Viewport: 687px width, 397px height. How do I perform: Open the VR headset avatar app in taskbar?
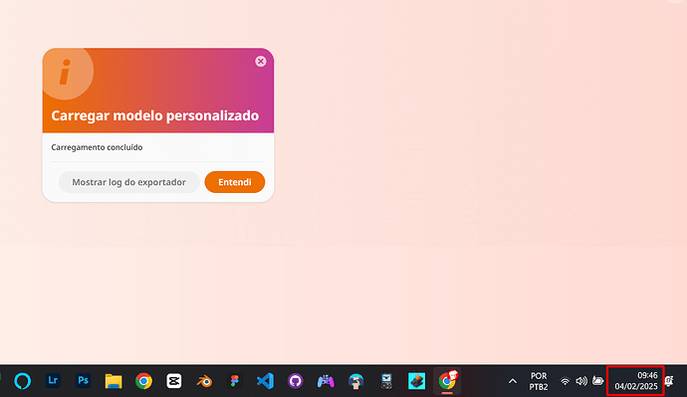tap(355, 381)
